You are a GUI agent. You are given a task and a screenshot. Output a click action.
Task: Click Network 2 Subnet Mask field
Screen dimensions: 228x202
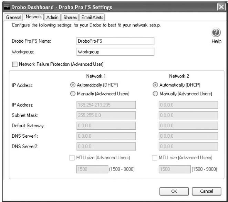tap(188, 115)
